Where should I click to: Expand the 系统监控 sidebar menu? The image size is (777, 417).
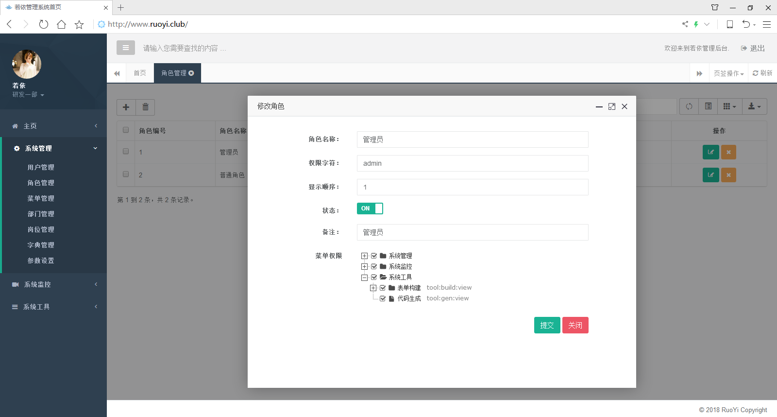(x=53, y=284)
